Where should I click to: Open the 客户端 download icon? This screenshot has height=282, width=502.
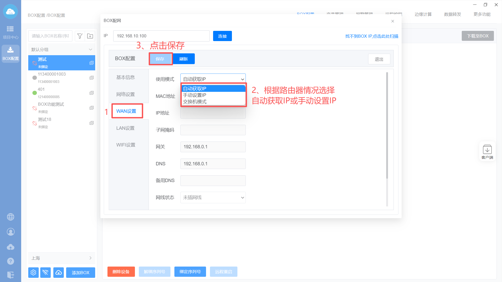pyautogui.click(x=487, y=151)
